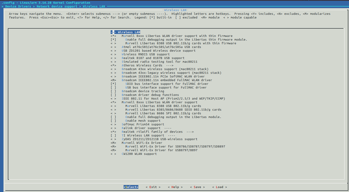Viewport: 349px width, 192px height.
Task: Select Atmel at76c503 USB cards entry
Action: click(156, 47)
